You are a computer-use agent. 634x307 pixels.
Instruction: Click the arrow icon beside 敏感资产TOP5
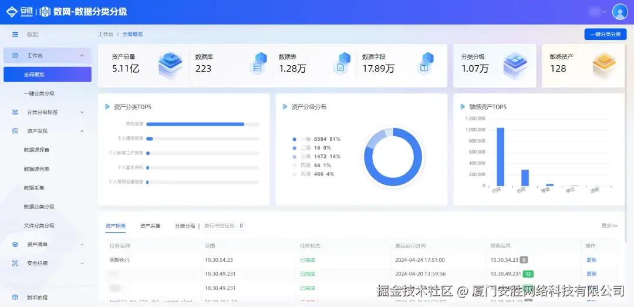[x=463, y=107]
